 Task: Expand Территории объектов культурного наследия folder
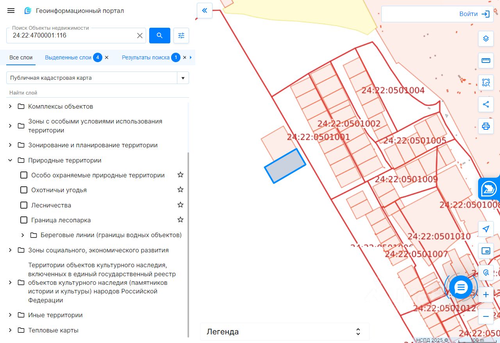[11, 282]
